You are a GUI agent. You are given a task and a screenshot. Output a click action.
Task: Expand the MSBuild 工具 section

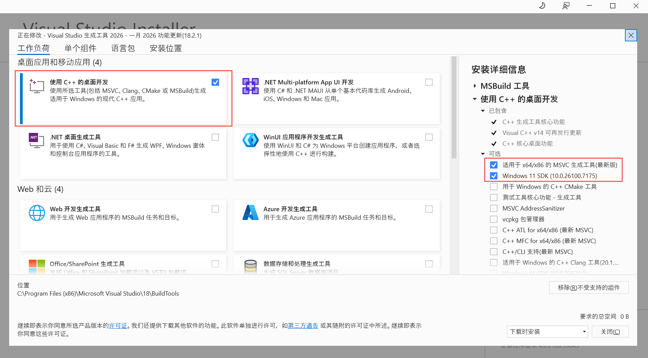tap(474, 86)
